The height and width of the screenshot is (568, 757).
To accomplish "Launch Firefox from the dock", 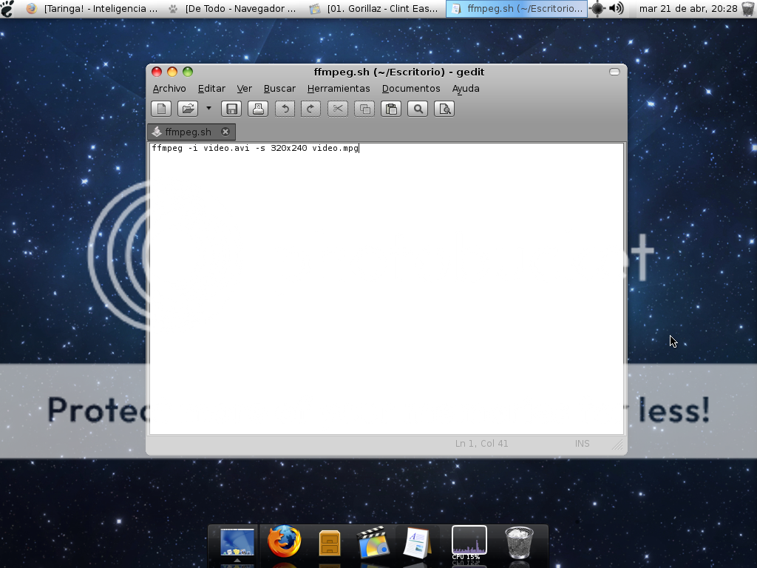I will (284, 542).
